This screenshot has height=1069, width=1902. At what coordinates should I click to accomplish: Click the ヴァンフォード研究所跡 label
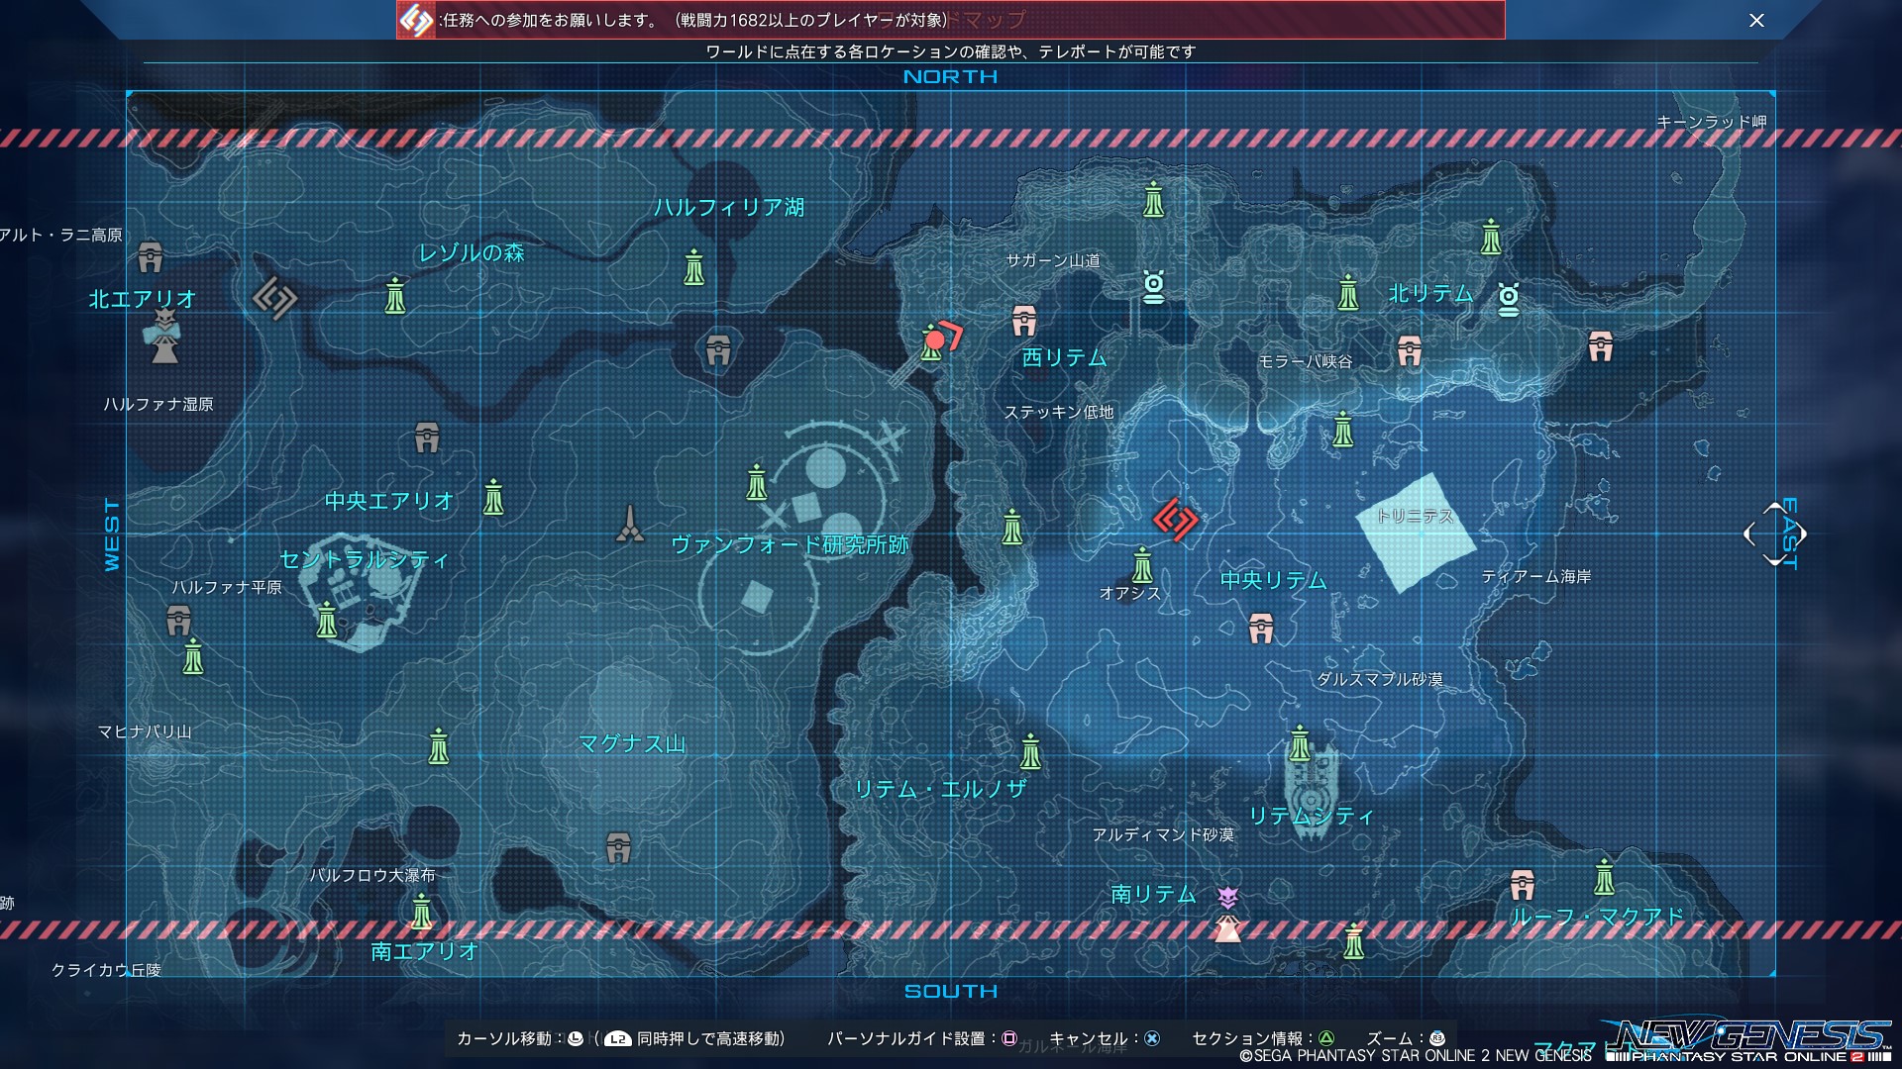790,544
